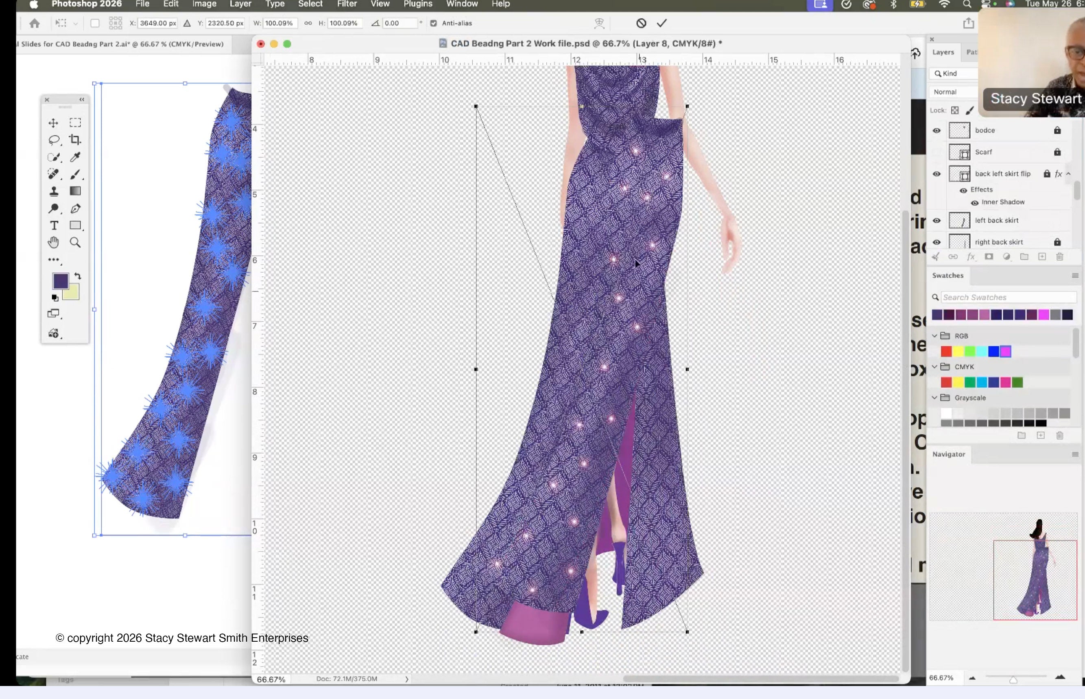Select the Gradient tool
1085x699 pixels.
pyautogui.click(x=75, y=191)
